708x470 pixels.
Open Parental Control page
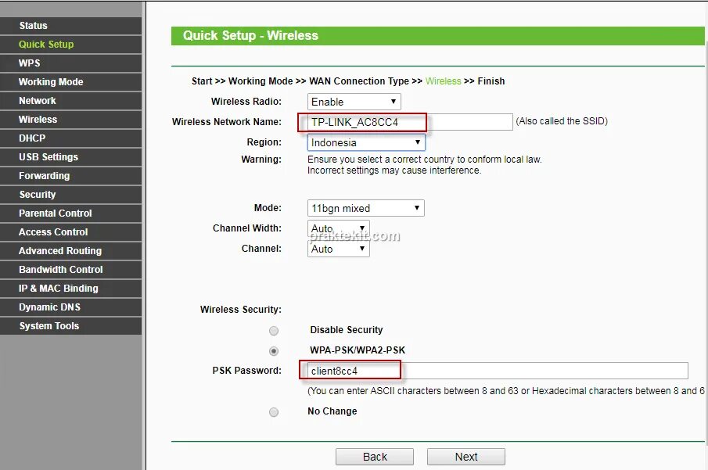(70, 213)
